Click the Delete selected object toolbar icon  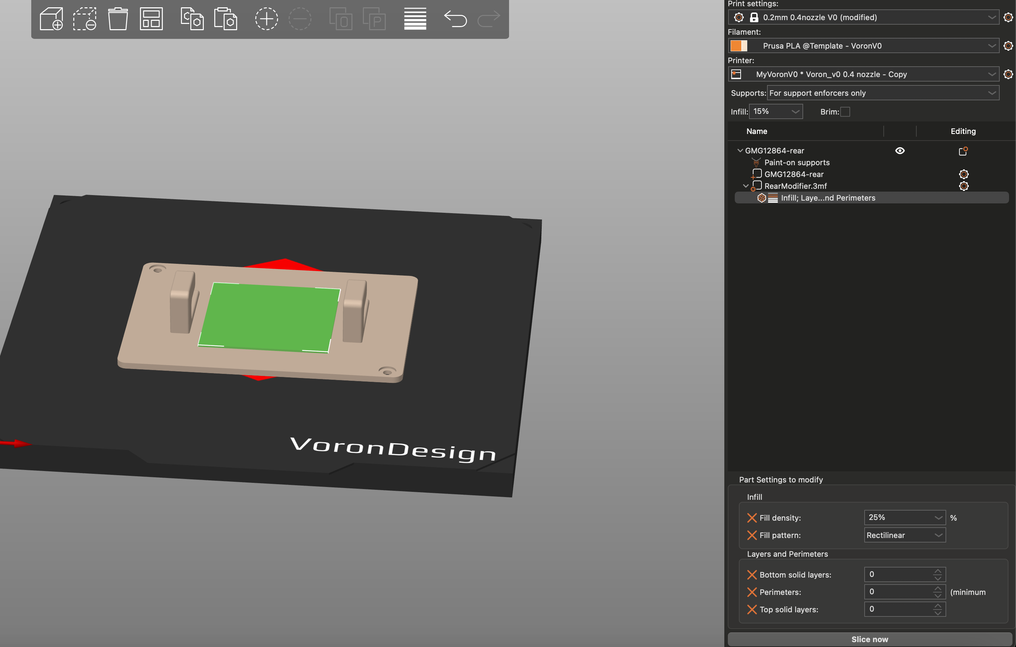(x=85, y=18)
